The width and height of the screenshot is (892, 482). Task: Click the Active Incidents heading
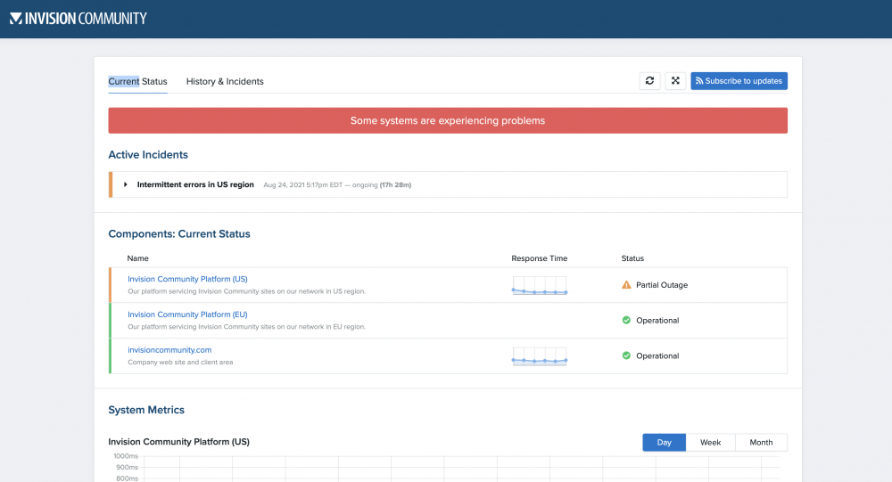(x=148, y=155)
